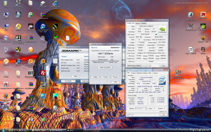The image size is (211, 132).
Task: Click the Details button in 3DMark Score
Action: tap(95, 77)
